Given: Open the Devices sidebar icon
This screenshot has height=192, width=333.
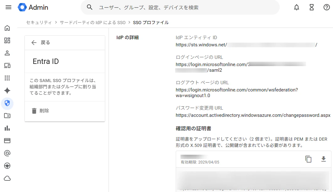Looking at the screenshot, I should 7,65.
